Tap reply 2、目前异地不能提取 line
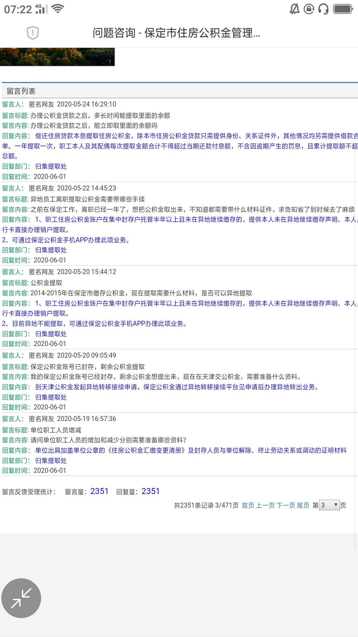This screenshot has width=358, height=637. [94, 323]
